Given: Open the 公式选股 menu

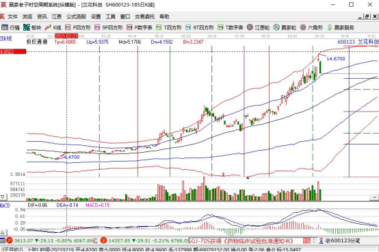Looking at the screenshot, I should pos(77,16).
